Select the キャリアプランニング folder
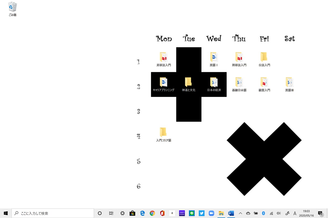This screenshot has height=218, width=328. tap(163, 84)
